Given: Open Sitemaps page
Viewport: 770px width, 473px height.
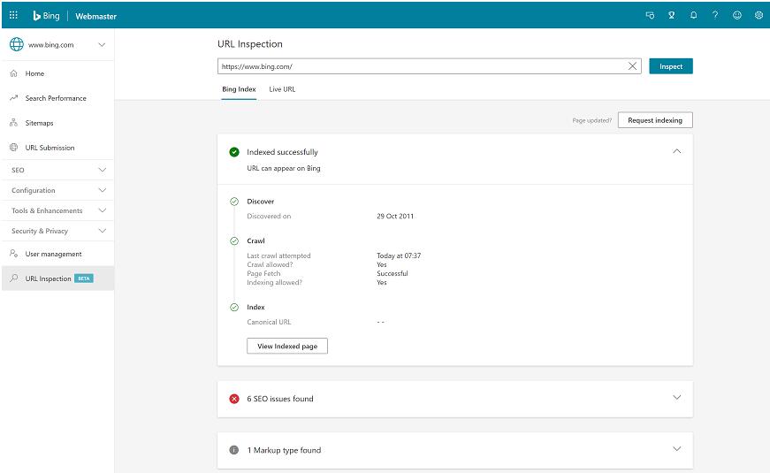Looking at the screenshot, I should [x=39, y=123].
